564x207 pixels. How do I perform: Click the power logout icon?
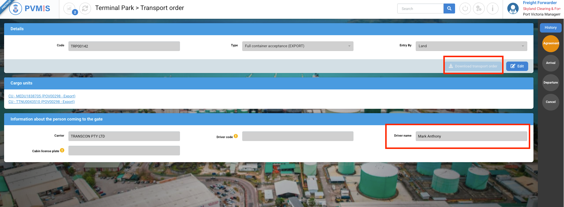click(465, 9)
